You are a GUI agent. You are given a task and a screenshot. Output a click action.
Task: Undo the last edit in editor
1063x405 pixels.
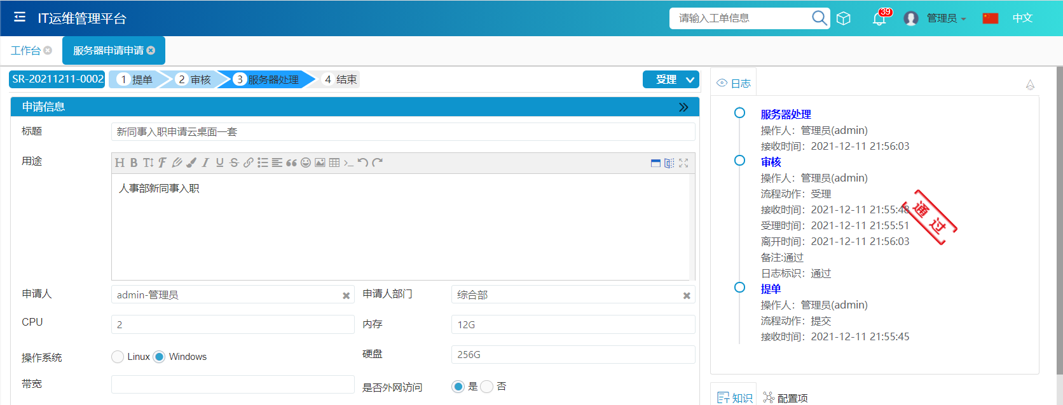pos(362,163)
